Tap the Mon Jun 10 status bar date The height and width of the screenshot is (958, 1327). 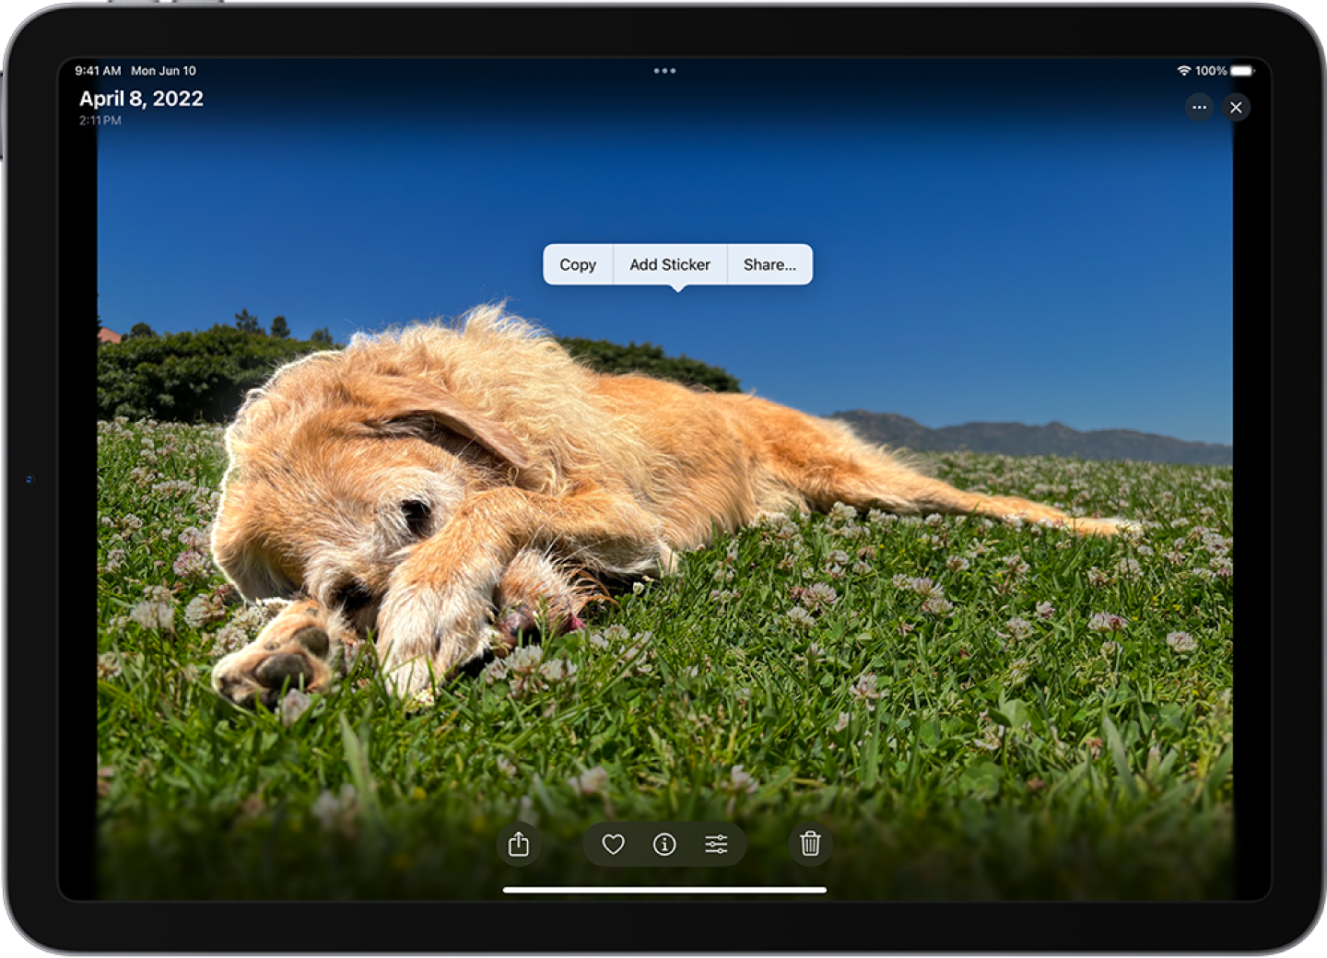point(163,71)
